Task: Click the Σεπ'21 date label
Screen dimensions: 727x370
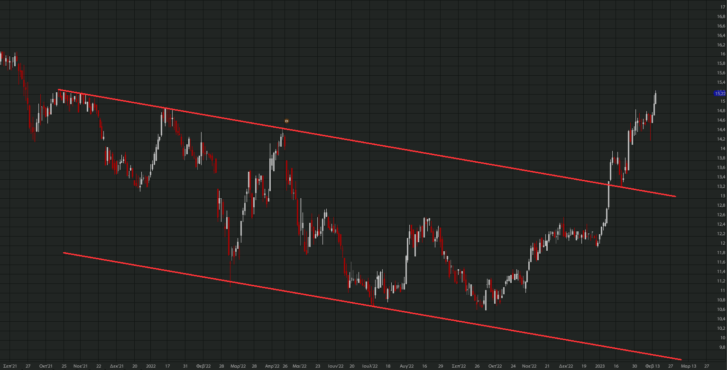Action: [10, 366]
